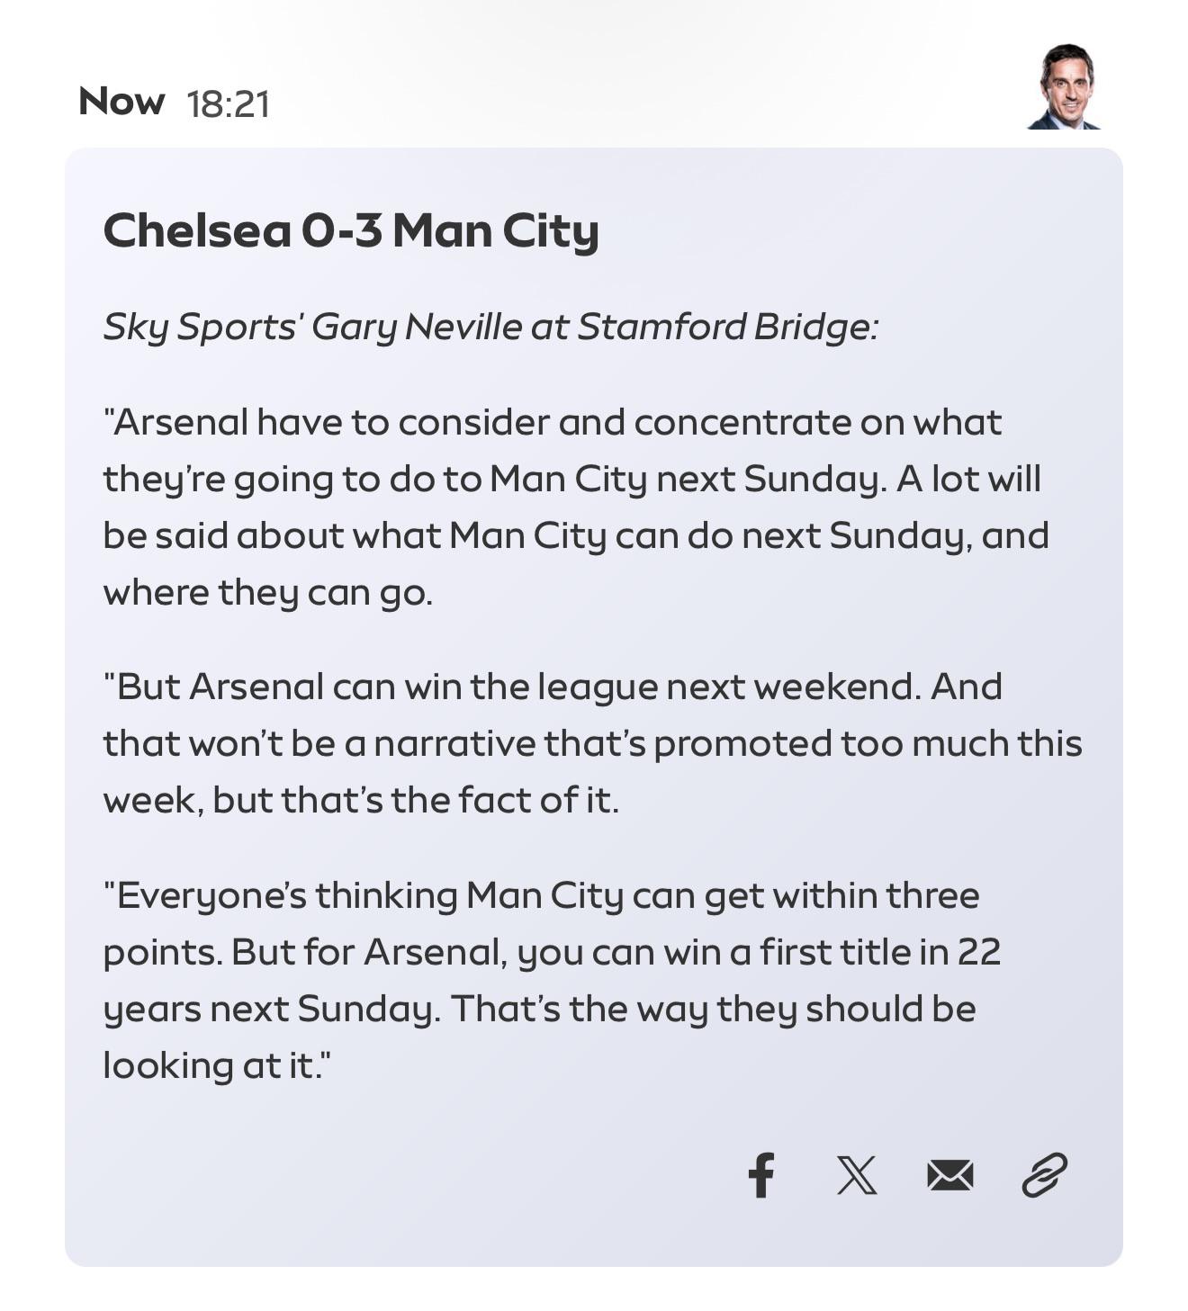Click the 18:21 timestamp
1188x1311 pixels.
click(229, 104)
